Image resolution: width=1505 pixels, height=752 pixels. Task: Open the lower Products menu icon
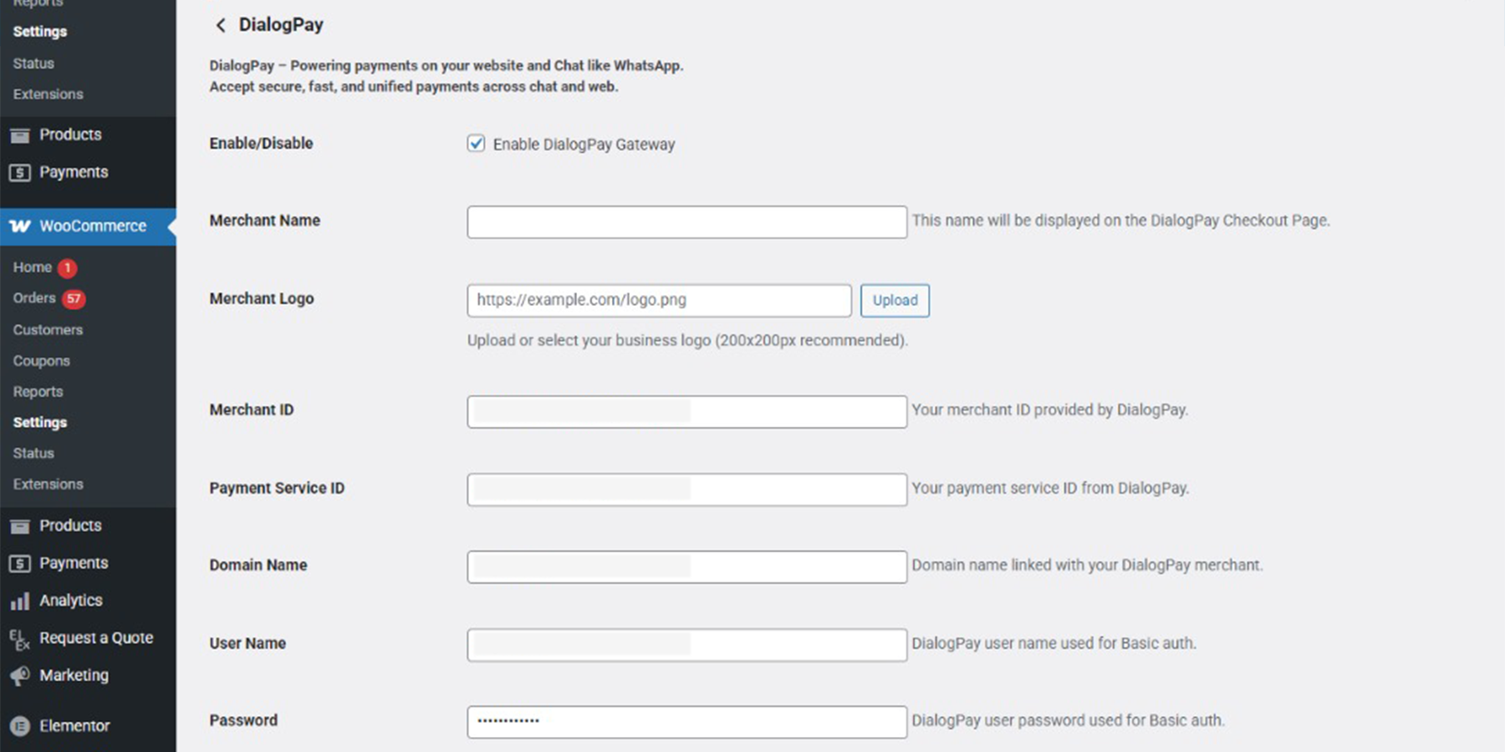click(21, 526)
